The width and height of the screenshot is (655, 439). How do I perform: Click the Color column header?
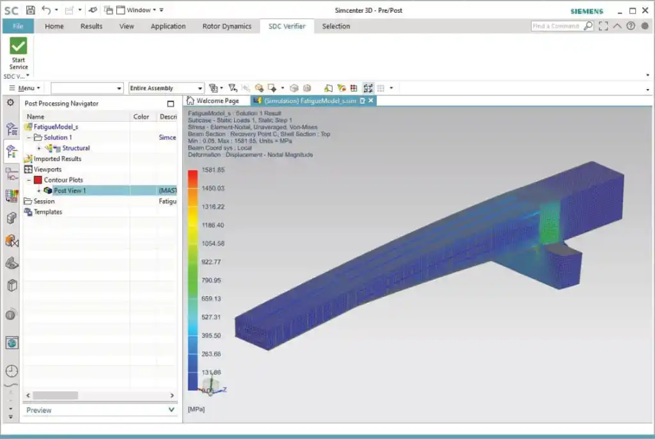(141, 116)
